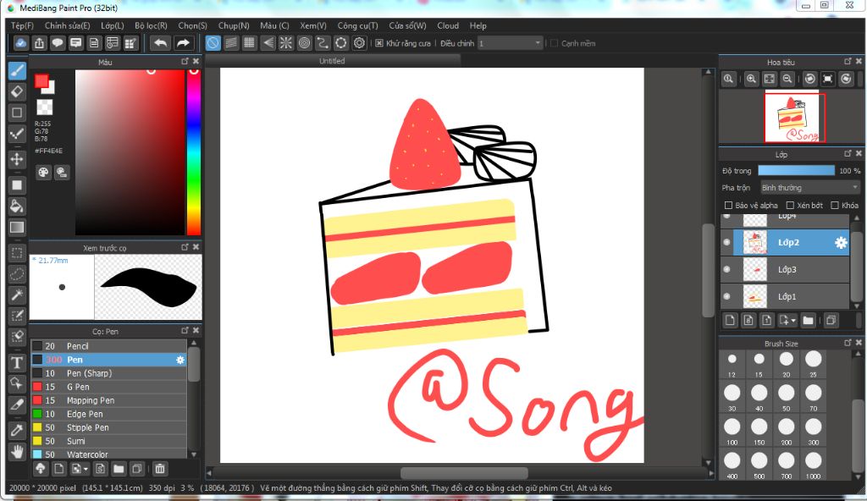Screen dimensions: 867x501
Task: Click the rainbow hue slider bar
Action: pos(194,152)
